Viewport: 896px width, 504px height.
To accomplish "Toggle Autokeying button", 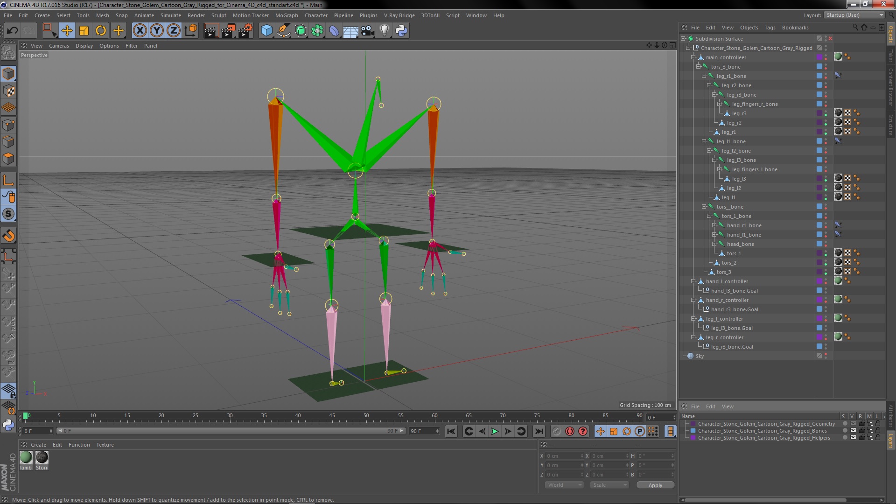I will coord(569,432).
